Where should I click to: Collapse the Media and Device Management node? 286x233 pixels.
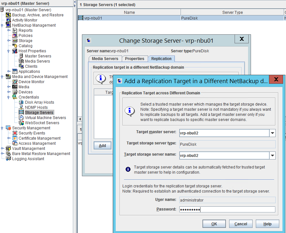(2, 77)
